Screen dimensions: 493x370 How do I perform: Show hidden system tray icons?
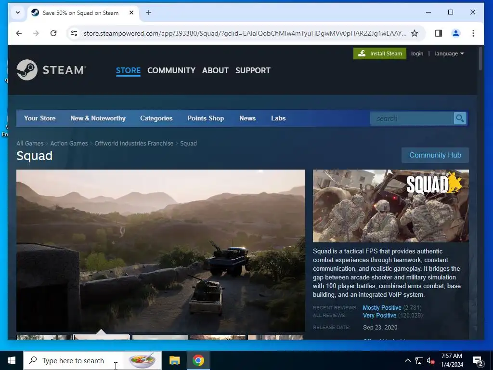tap(407, 360)
